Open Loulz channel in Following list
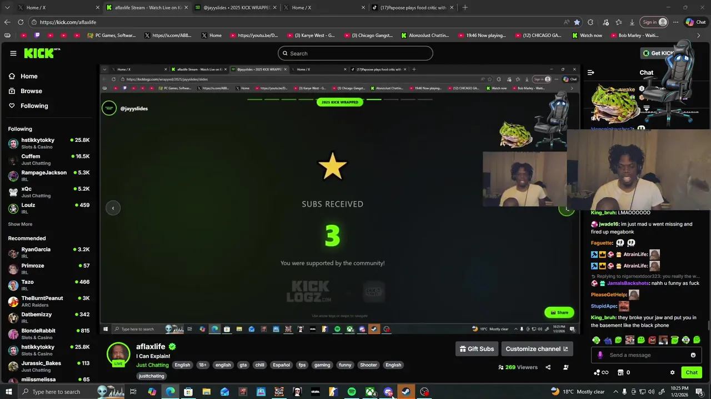 point(49,208)
